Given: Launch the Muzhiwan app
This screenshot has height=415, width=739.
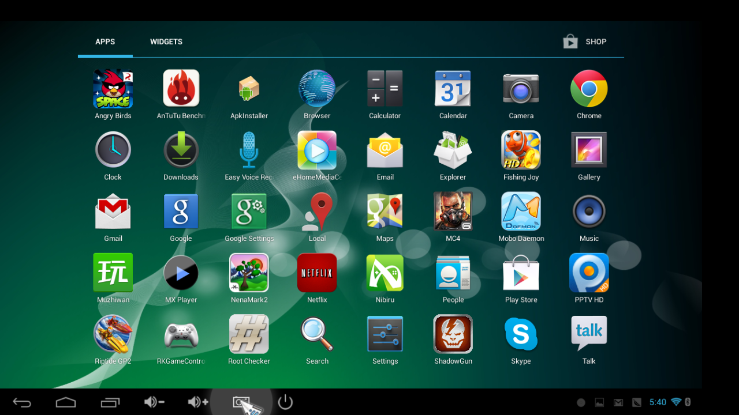Looking at the screenshot, I should 113,273.
